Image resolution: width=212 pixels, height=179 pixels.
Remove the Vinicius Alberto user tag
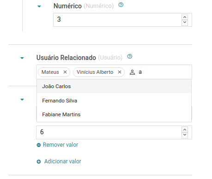pyautogui.click(x=120, y=72)
